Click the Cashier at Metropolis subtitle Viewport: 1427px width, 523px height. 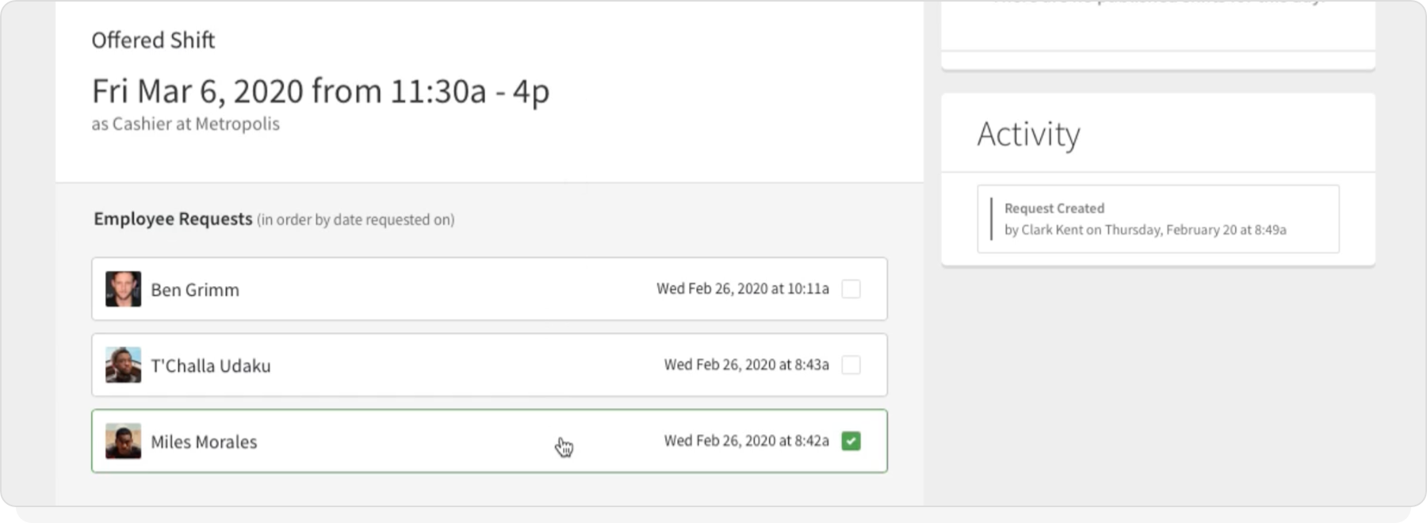186,124
